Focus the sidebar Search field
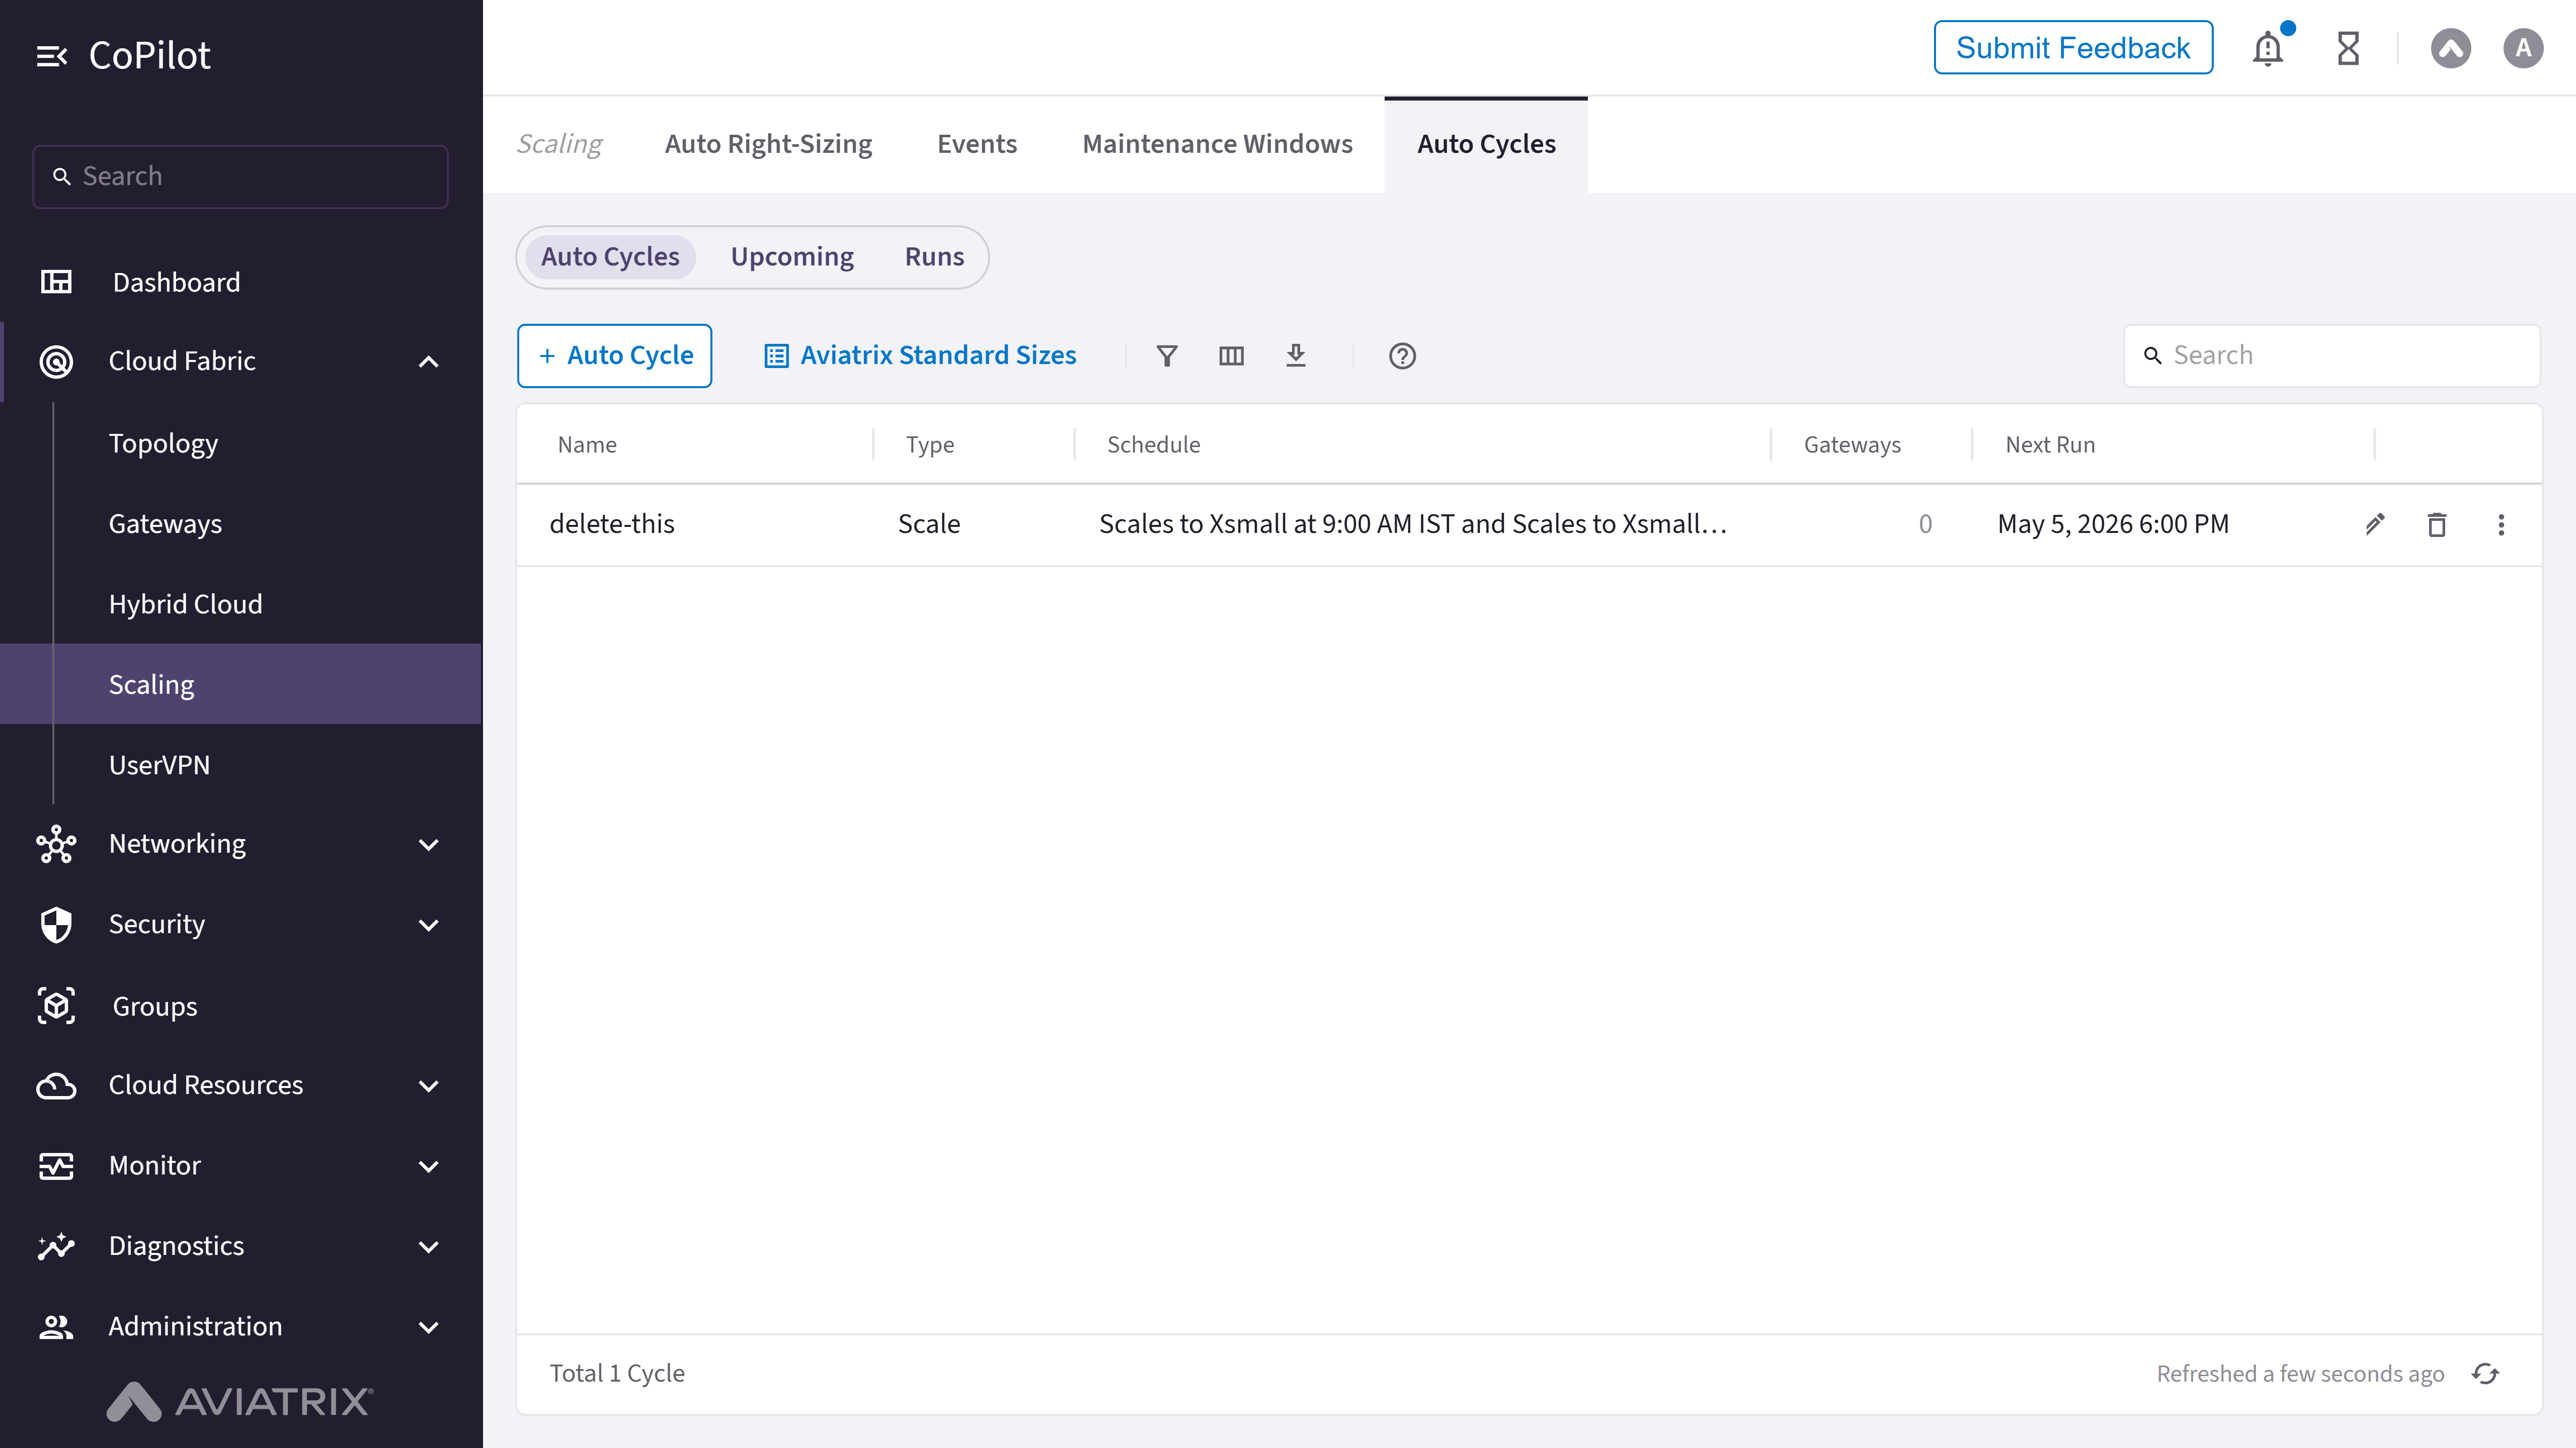This screenshot has width=2576, height=1448. pos(240,177)
